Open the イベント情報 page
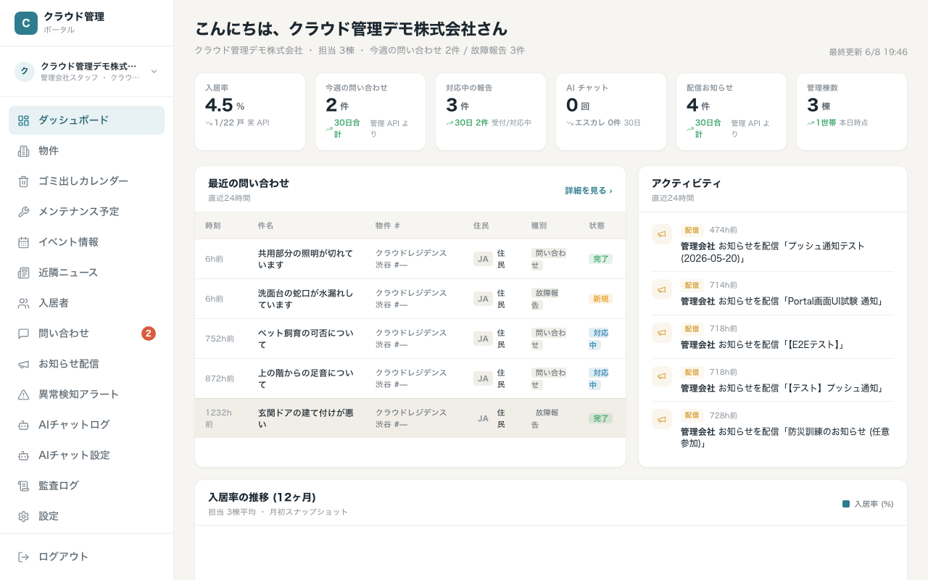This screenshot has height=580, width=928. pyautogui.click(x=86, y=242)
